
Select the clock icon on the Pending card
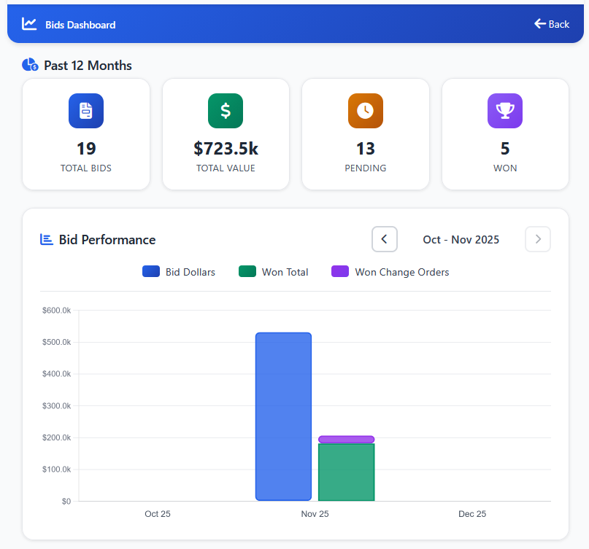click(x=365, y=110)
